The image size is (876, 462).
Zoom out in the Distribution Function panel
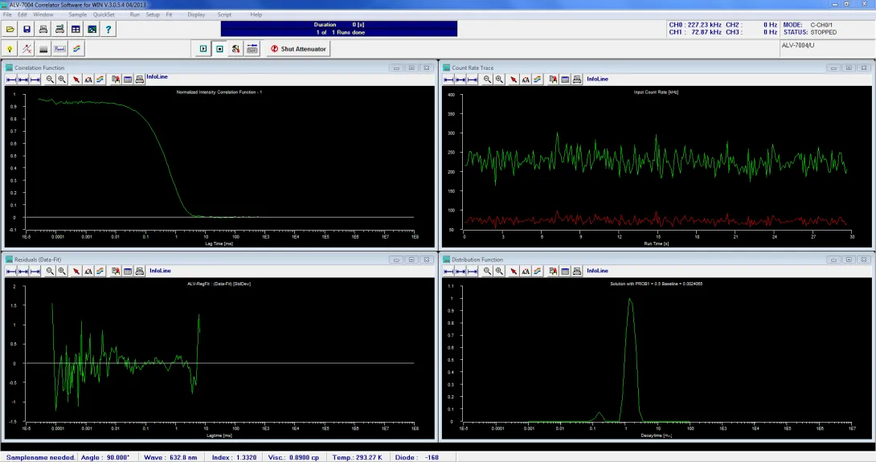pos(487,271)
